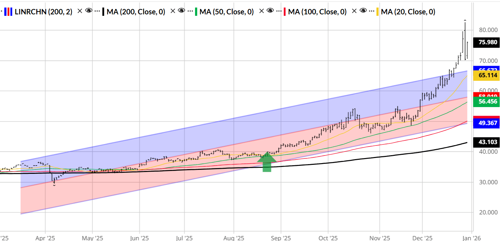Toggle visibility of the MA(200) moving average
The image size is (500, 241).
tap(181, 11)
